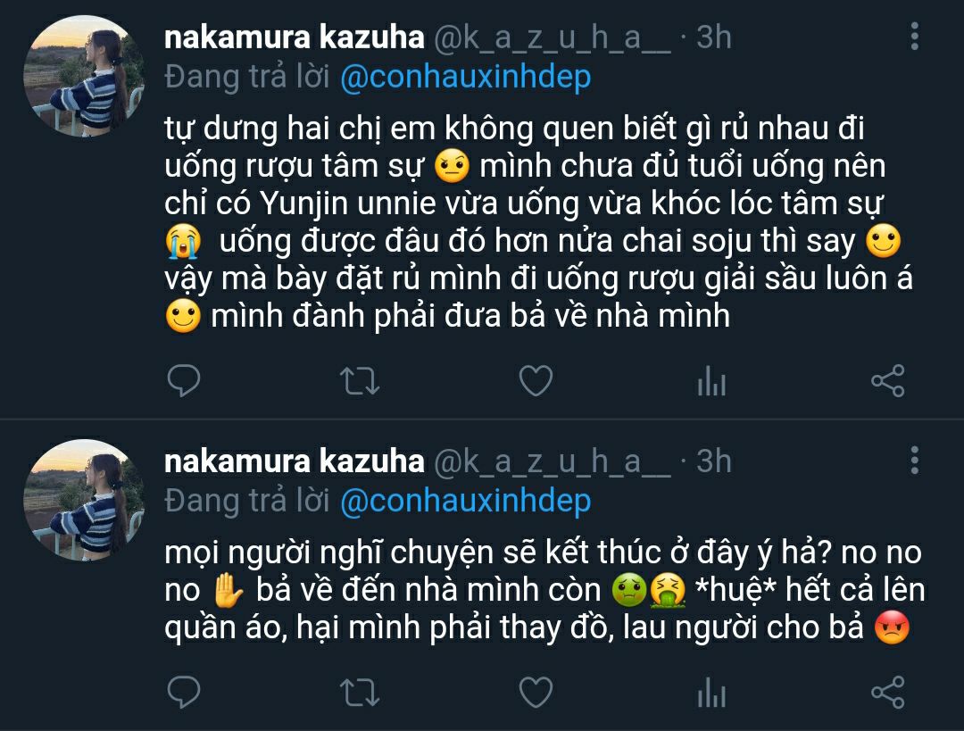964x731 pixels.
Task: Share the second tweet about *huệ*
Action: coord(887,693)
